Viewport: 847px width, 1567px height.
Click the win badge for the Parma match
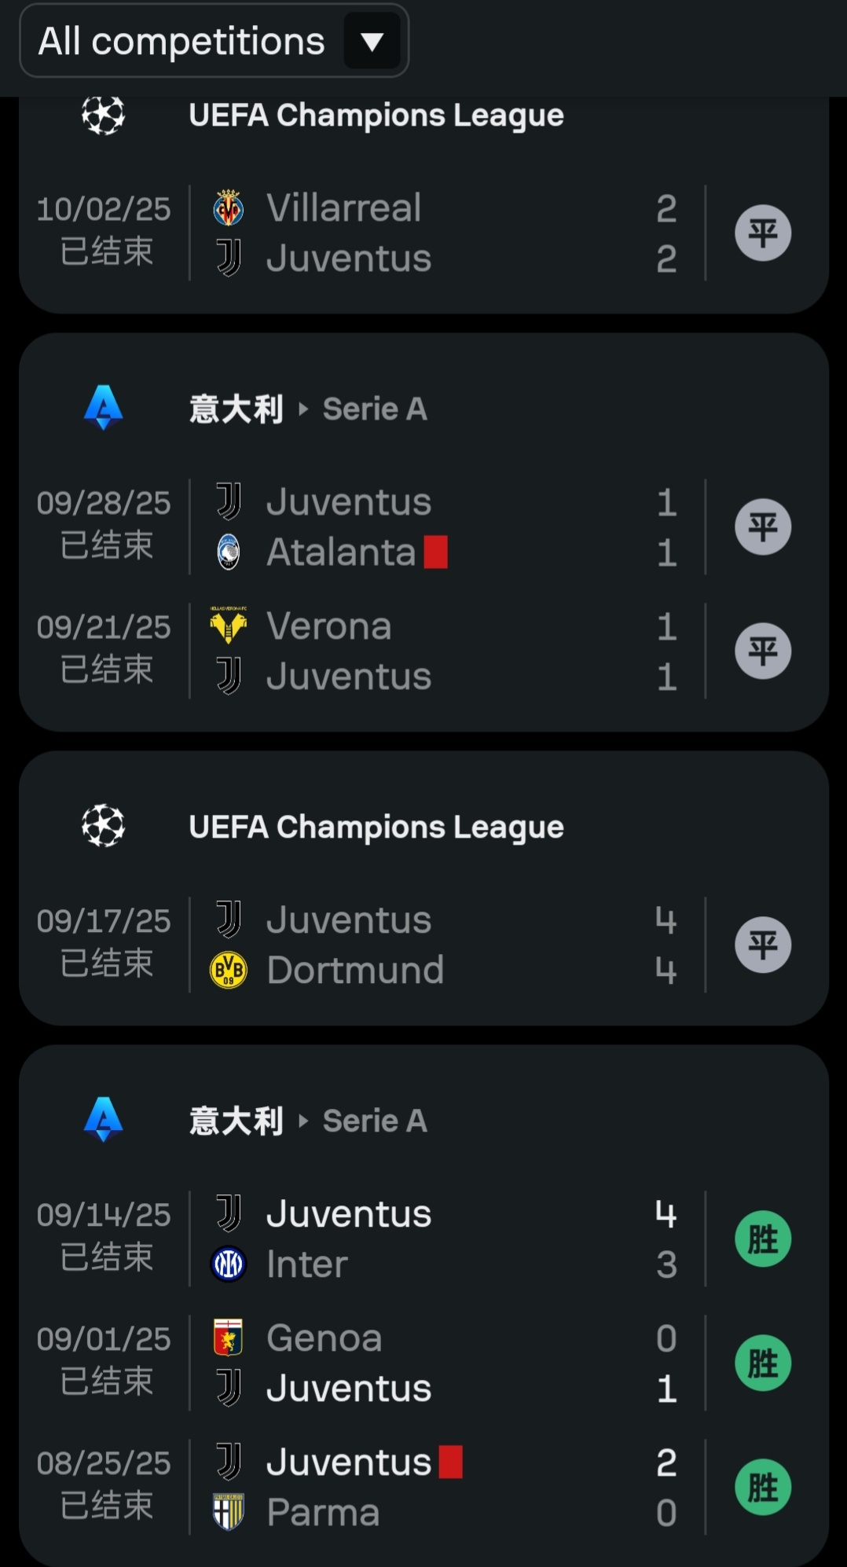[762, 1487]
